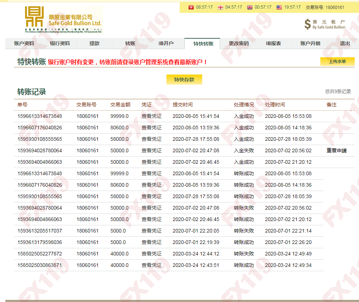Click the US flag time icon
This screenshot has height=302, width=359.
pyautogui.click(x=278, y=7)
